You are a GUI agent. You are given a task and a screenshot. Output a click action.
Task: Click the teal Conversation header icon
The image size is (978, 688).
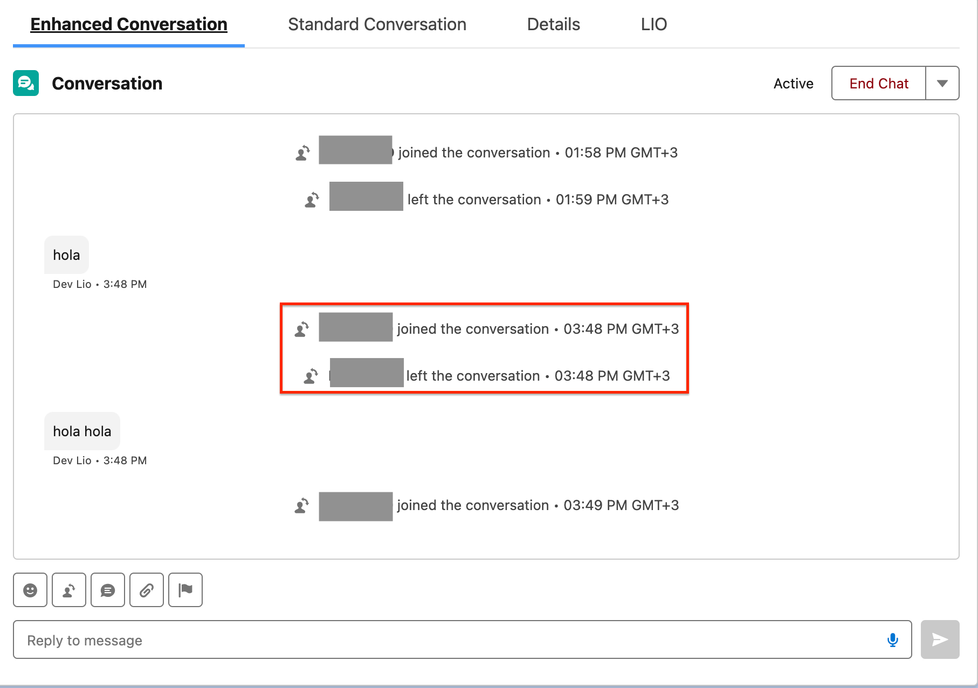pos(26,83)
